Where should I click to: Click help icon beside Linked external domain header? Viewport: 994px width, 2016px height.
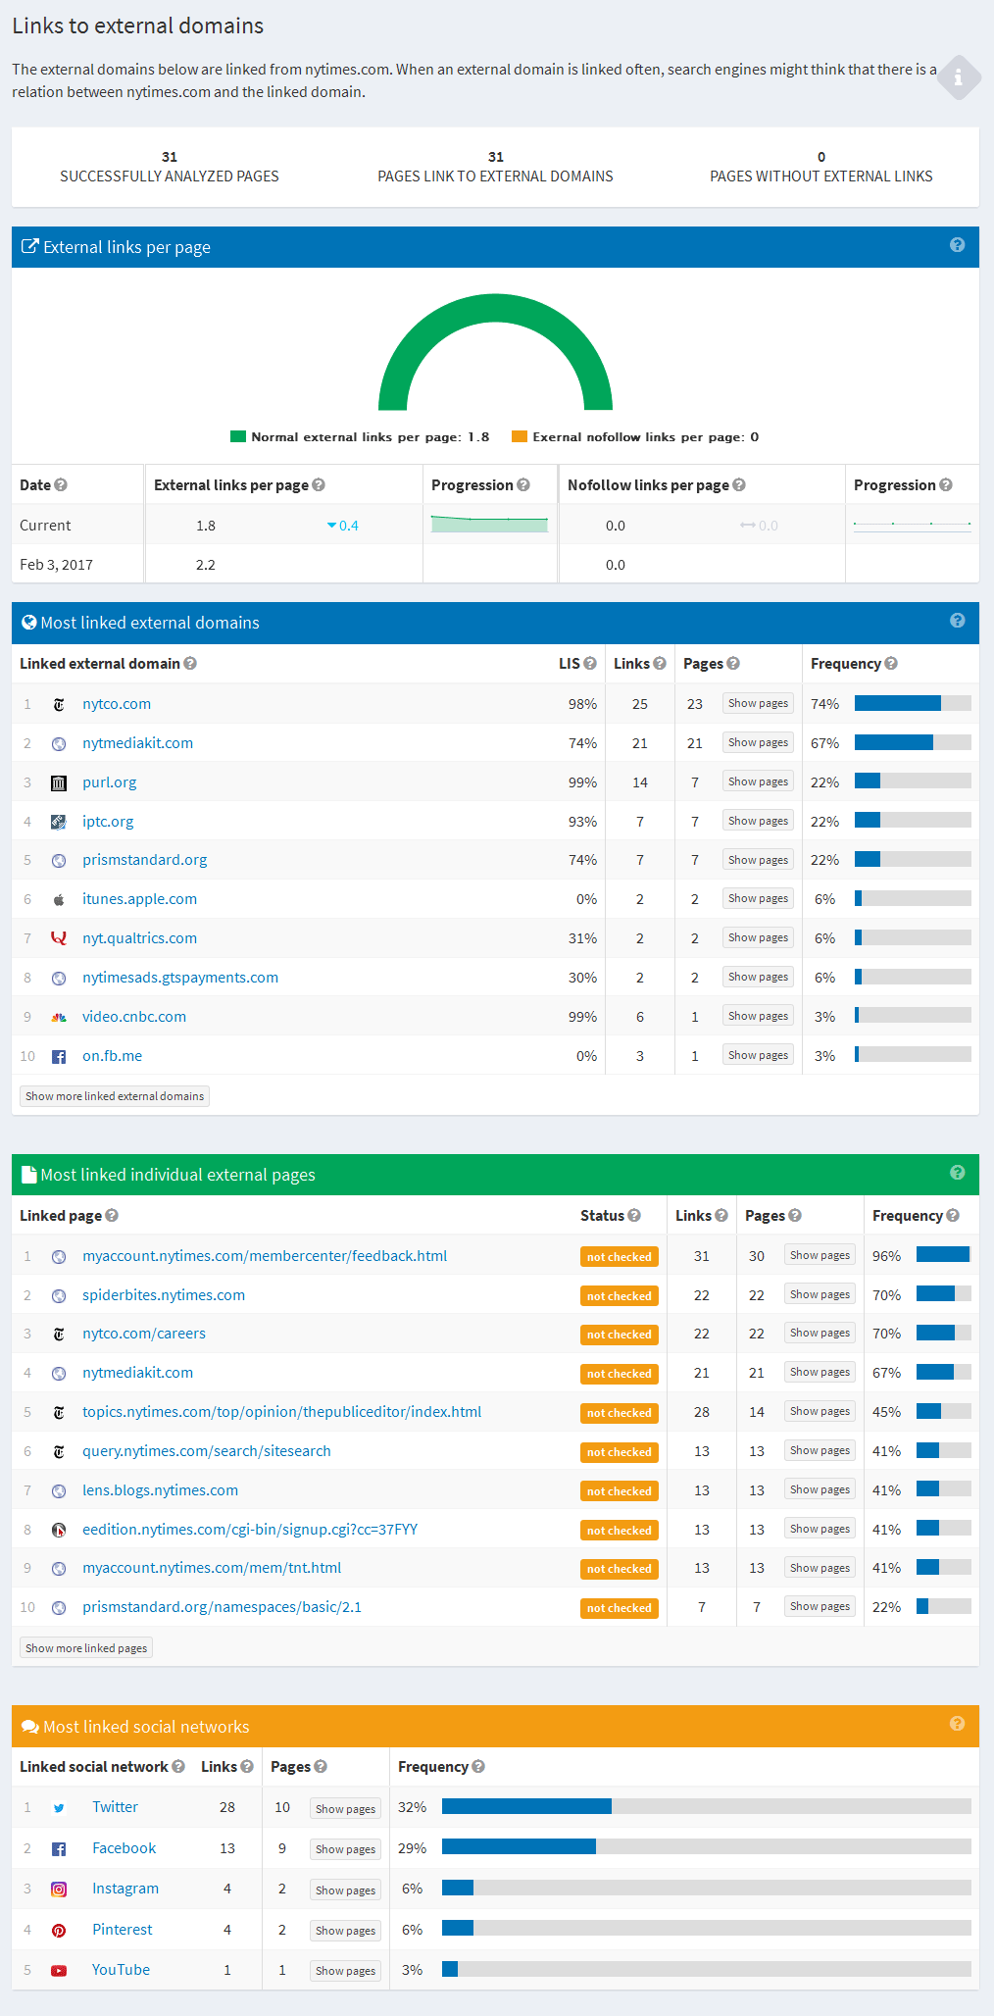190,663
